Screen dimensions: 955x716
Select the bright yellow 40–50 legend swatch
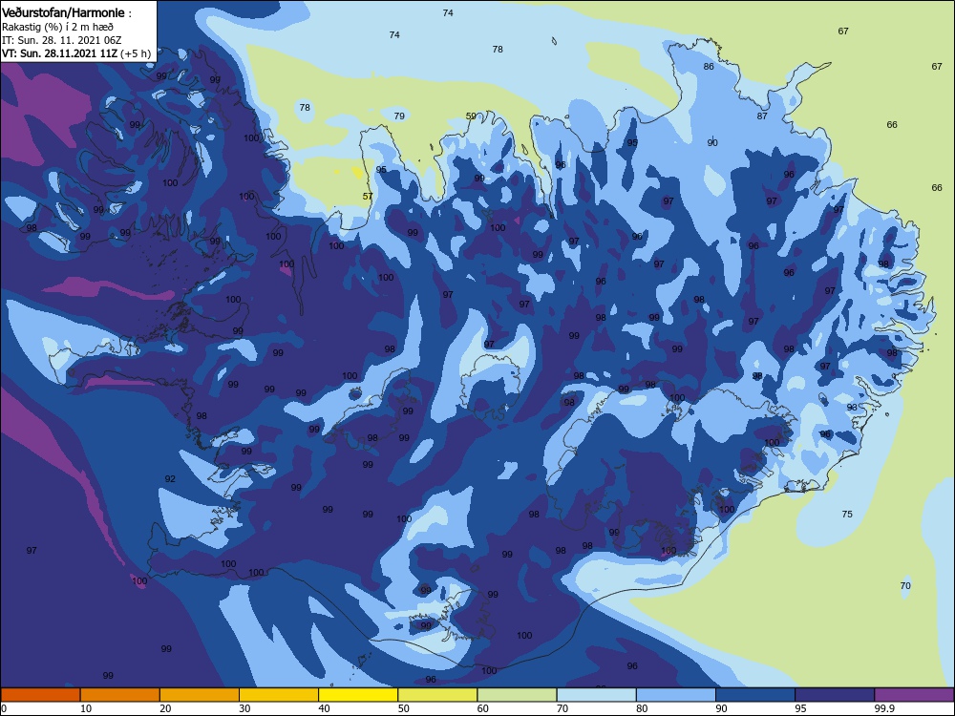[x=358, y=695]
